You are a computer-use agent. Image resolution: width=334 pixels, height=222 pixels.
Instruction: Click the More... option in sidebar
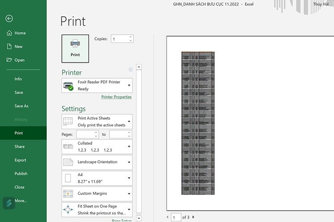pos(20,201)
